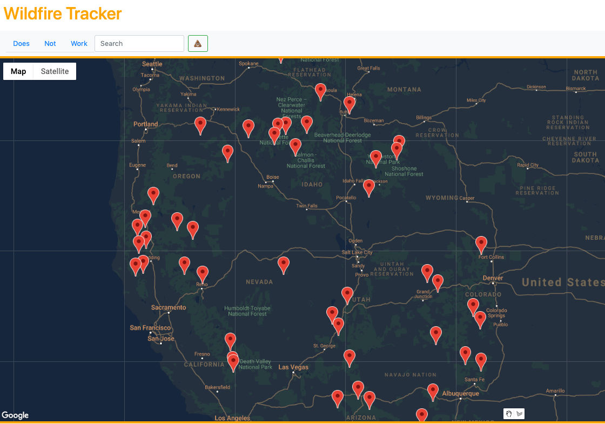Click inside the Search field
The height and width of the screenshot is (424, 605).
[x=139, y=43]
